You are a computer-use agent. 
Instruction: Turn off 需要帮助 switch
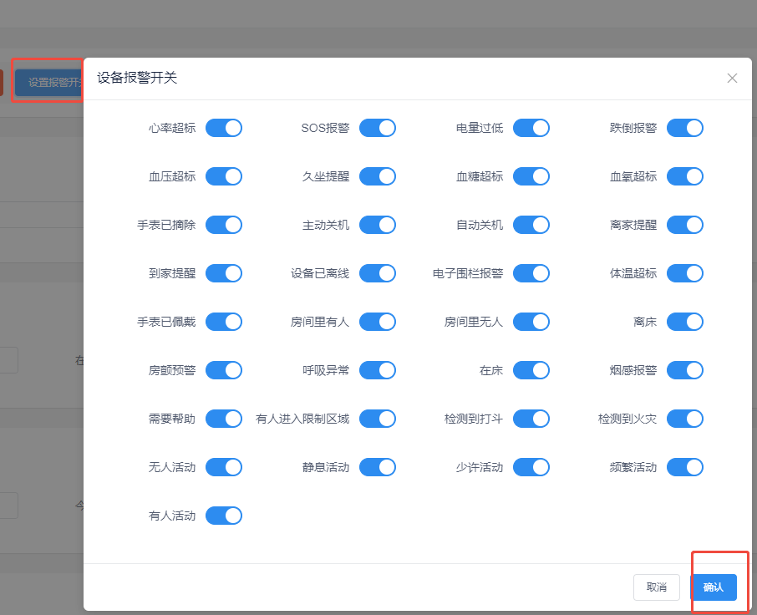pos(224,419)
